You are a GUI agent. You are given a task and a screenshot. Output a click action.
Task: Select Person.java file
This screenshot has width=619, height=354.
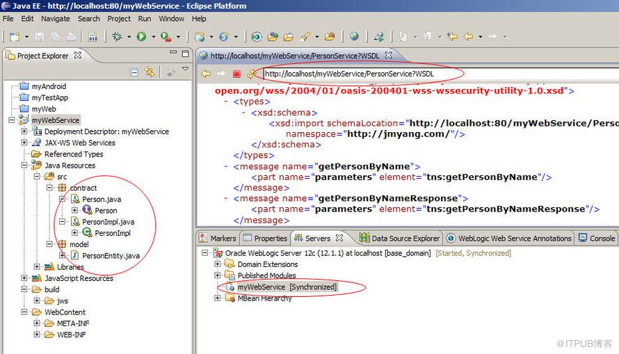(102, 200)
